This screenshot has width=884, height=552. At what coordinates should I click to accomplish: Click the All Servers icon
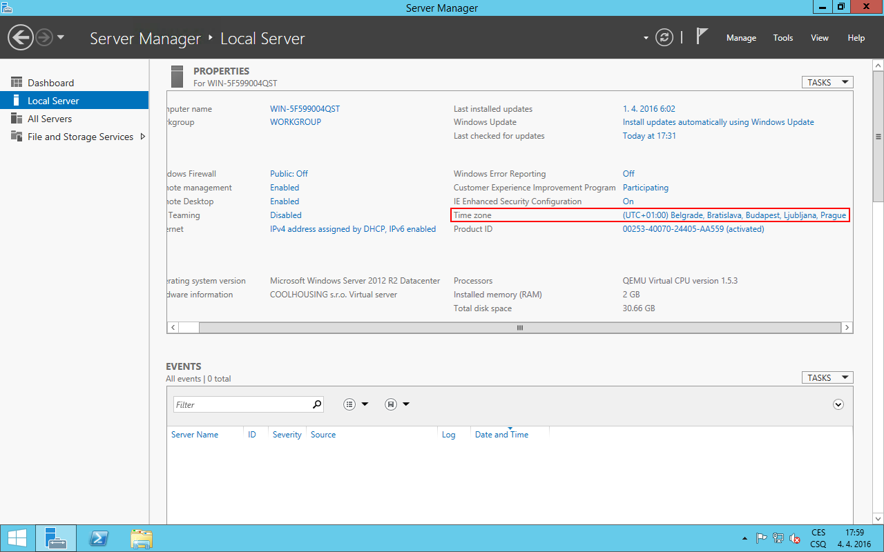(x=17, y=119)
